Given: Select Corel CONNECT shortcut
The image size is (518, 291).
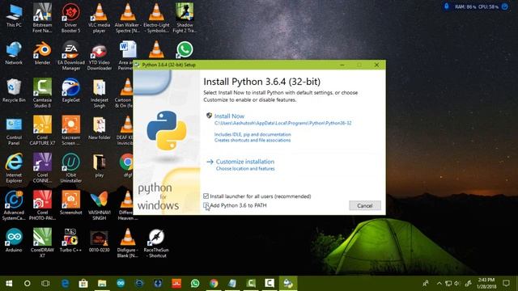Looking at the screenshot, I should tap(42, 168).
